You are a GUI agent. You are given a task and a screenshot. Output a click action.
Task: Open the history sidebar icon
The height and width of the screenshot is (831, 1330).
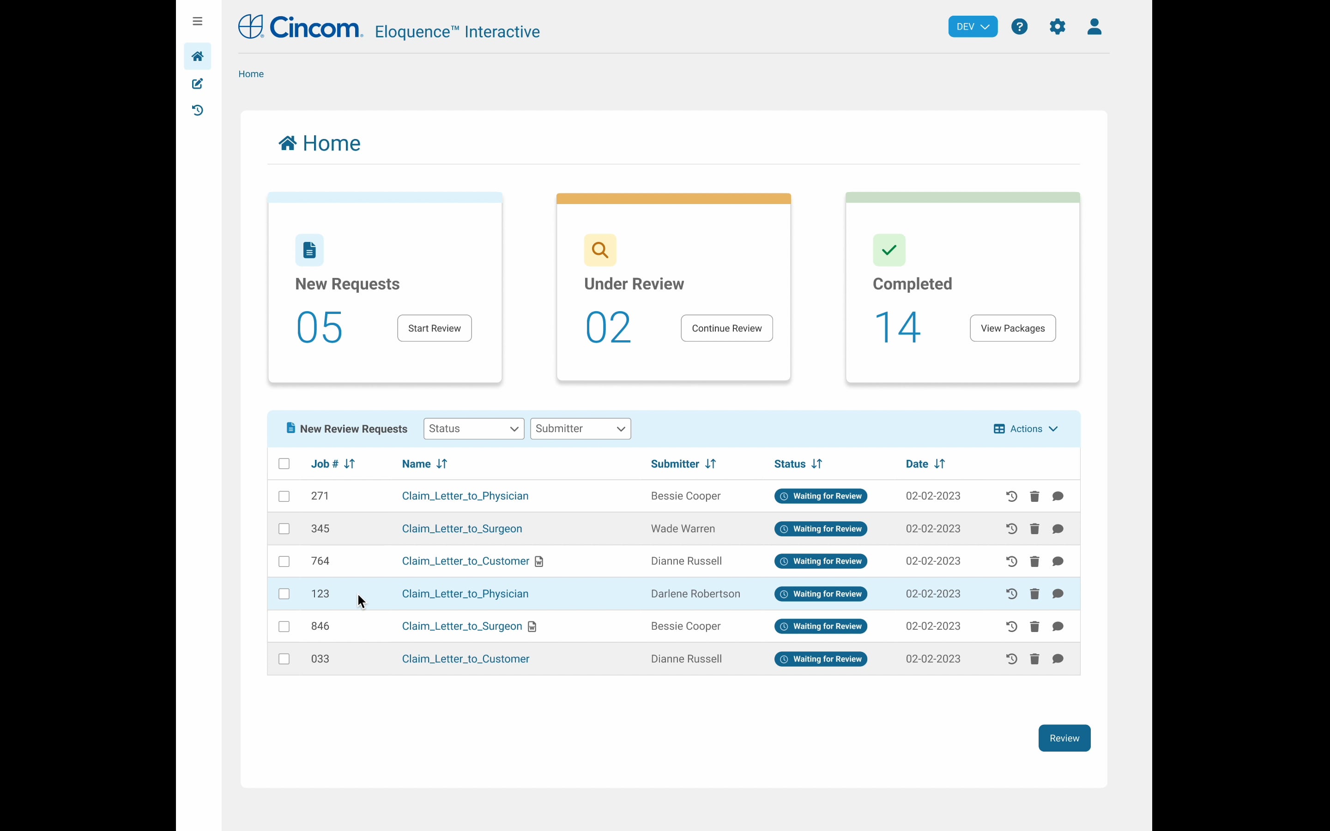coord(197,110)
